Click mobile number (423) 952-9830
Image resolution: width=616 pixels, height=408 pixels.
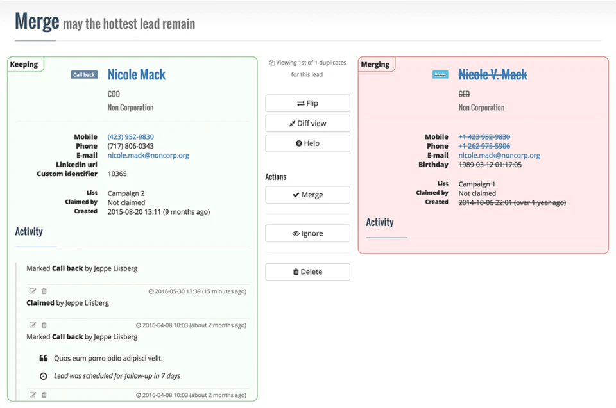click(x=130, y=136)
